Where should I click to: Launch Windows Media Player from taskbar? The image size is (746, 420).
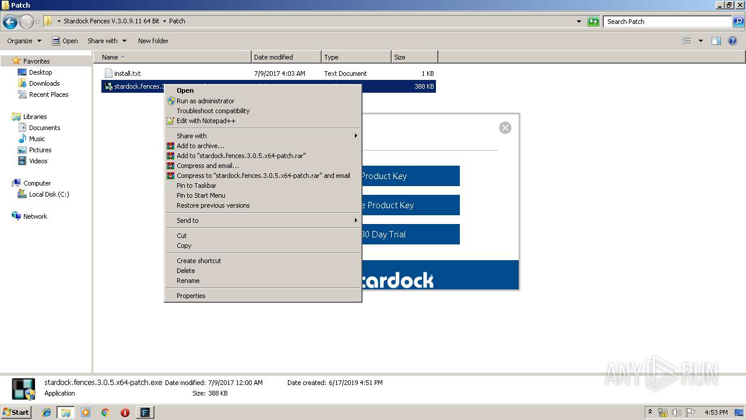point(86,412)
